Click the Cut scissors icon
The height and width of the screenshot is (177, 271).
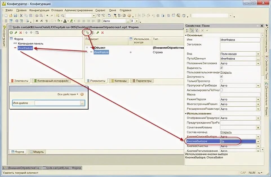[x=21, y=16]
